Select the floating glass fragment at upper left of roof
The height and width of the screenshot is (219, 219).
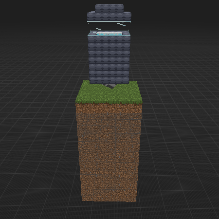[x=98, y=29]
